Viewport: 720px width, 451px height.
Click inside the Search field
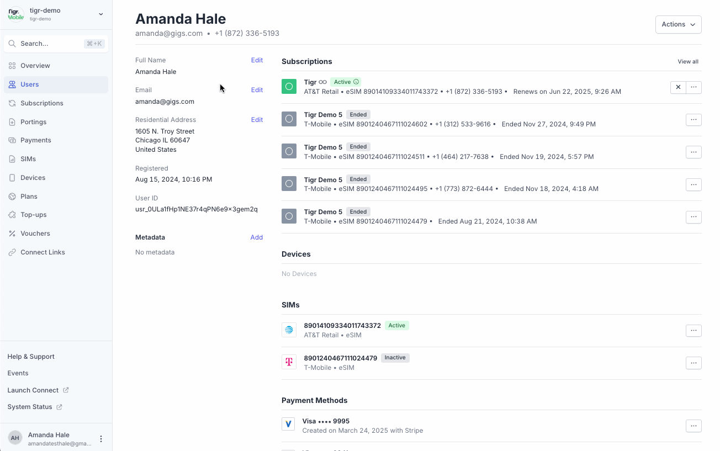[x=55, y=43]
